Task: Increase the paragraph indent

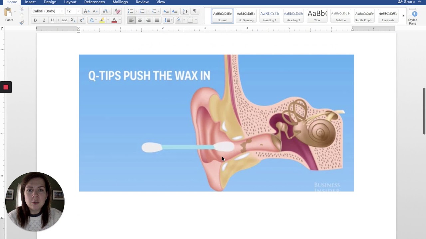Action: pyautogui.click(x=174, y=11)
